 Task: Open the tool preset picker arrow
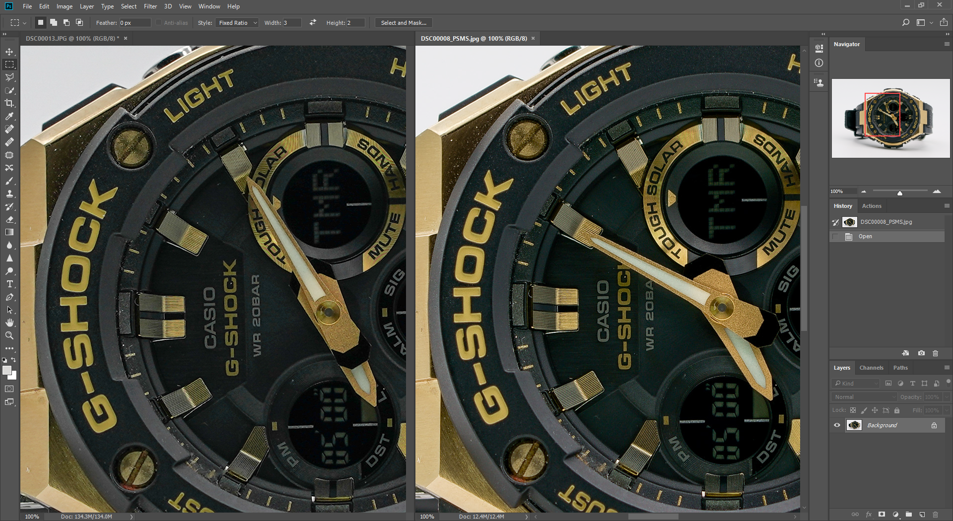24,23
